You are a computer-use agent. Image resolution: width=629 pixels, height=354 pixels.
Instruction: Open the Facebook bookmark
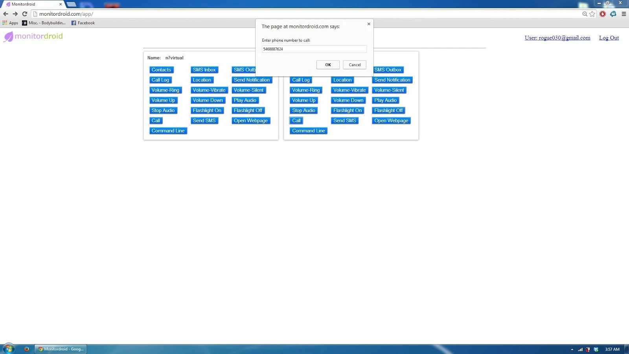[83, 23]
